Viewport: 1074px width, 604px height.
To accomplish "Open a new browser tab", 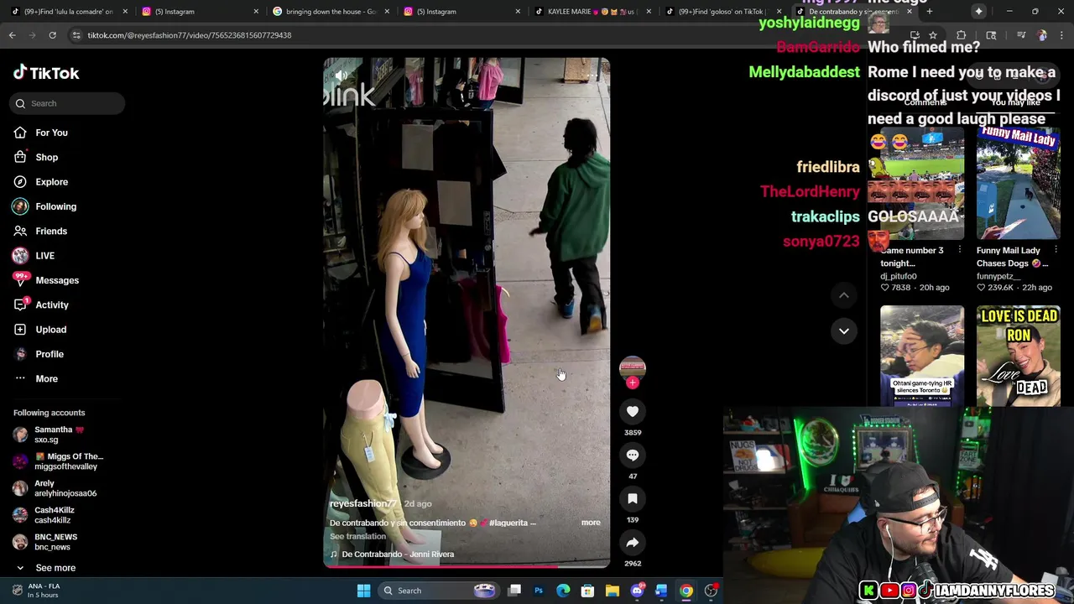I will (x=930, y=12).
